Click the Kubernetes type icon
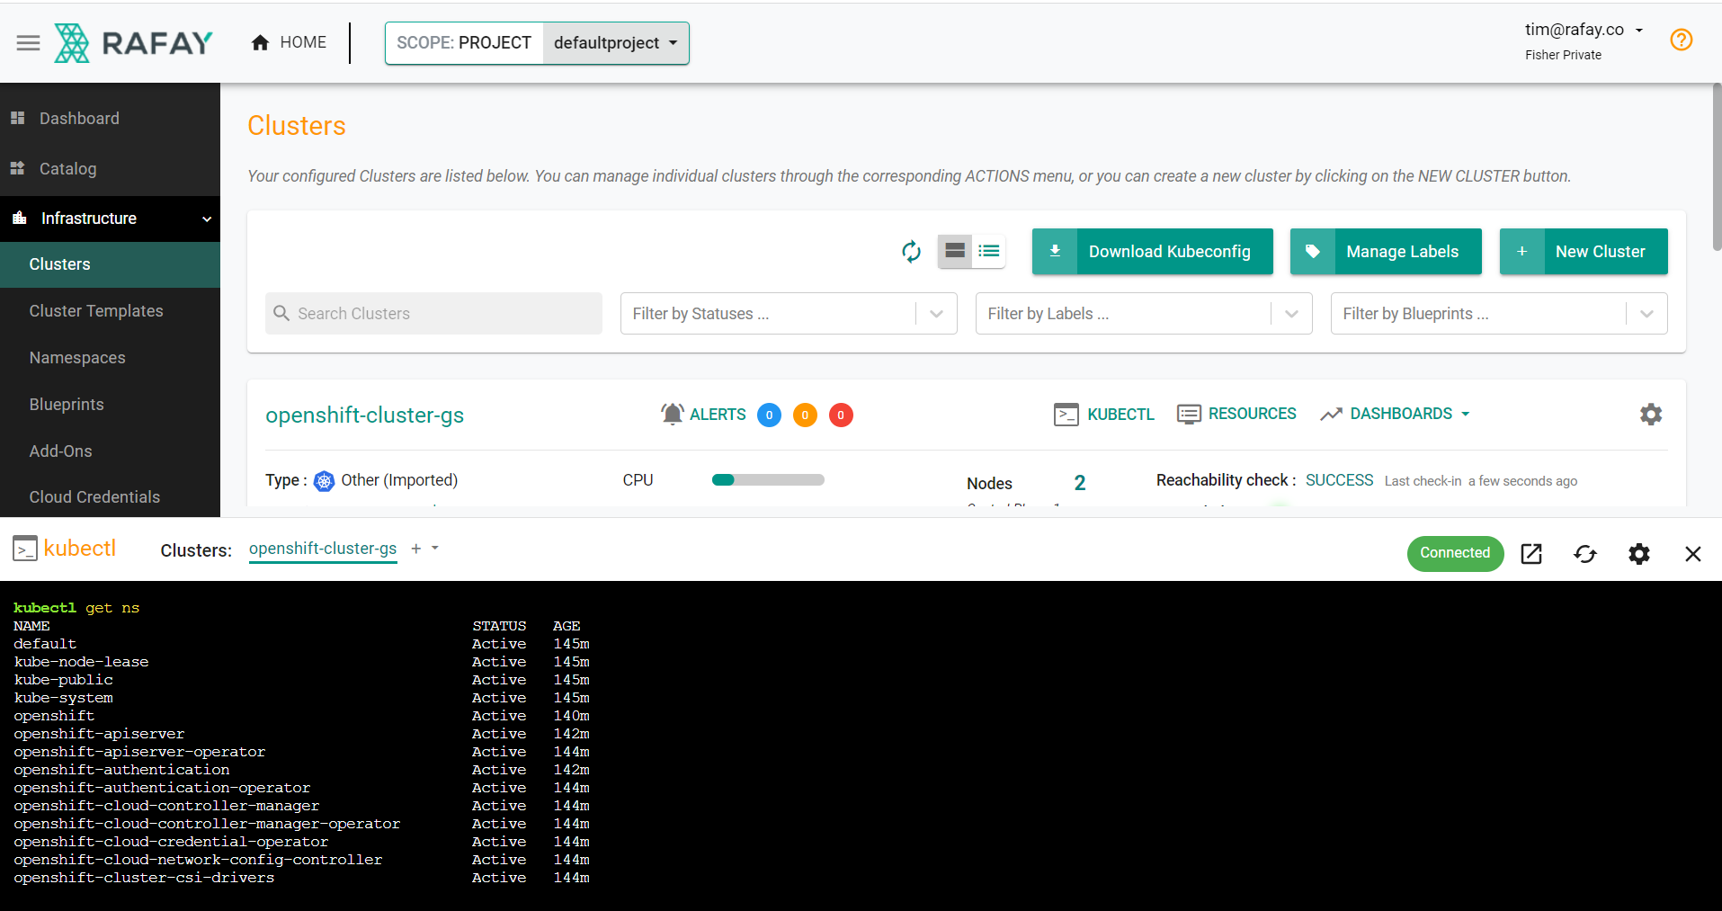 coord(324,481)
